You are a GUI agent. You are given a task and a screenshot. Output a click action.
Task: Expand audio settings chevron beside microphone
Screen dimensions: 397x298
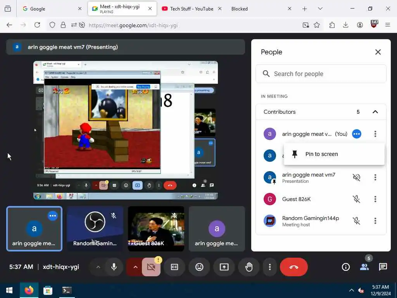(x=98, y=267)
